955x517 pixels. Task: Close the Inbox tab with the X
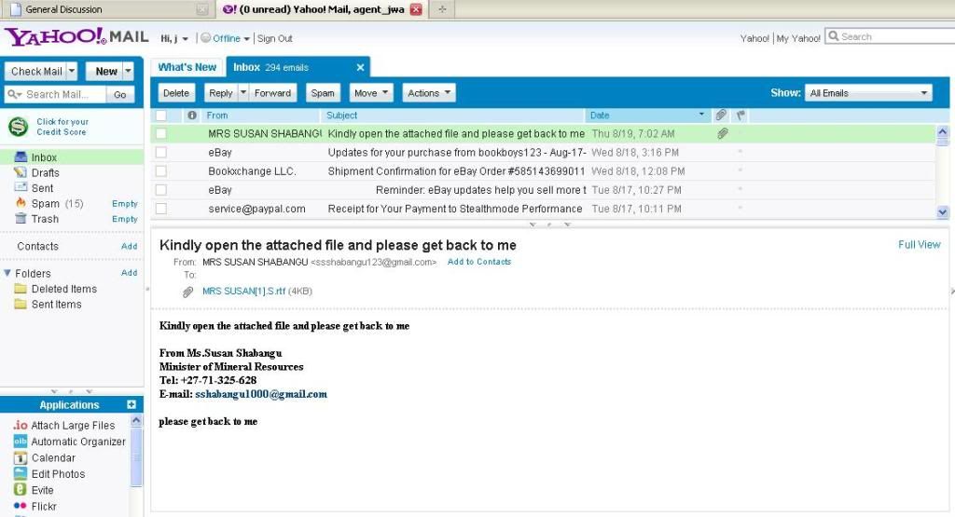[360, 67]
